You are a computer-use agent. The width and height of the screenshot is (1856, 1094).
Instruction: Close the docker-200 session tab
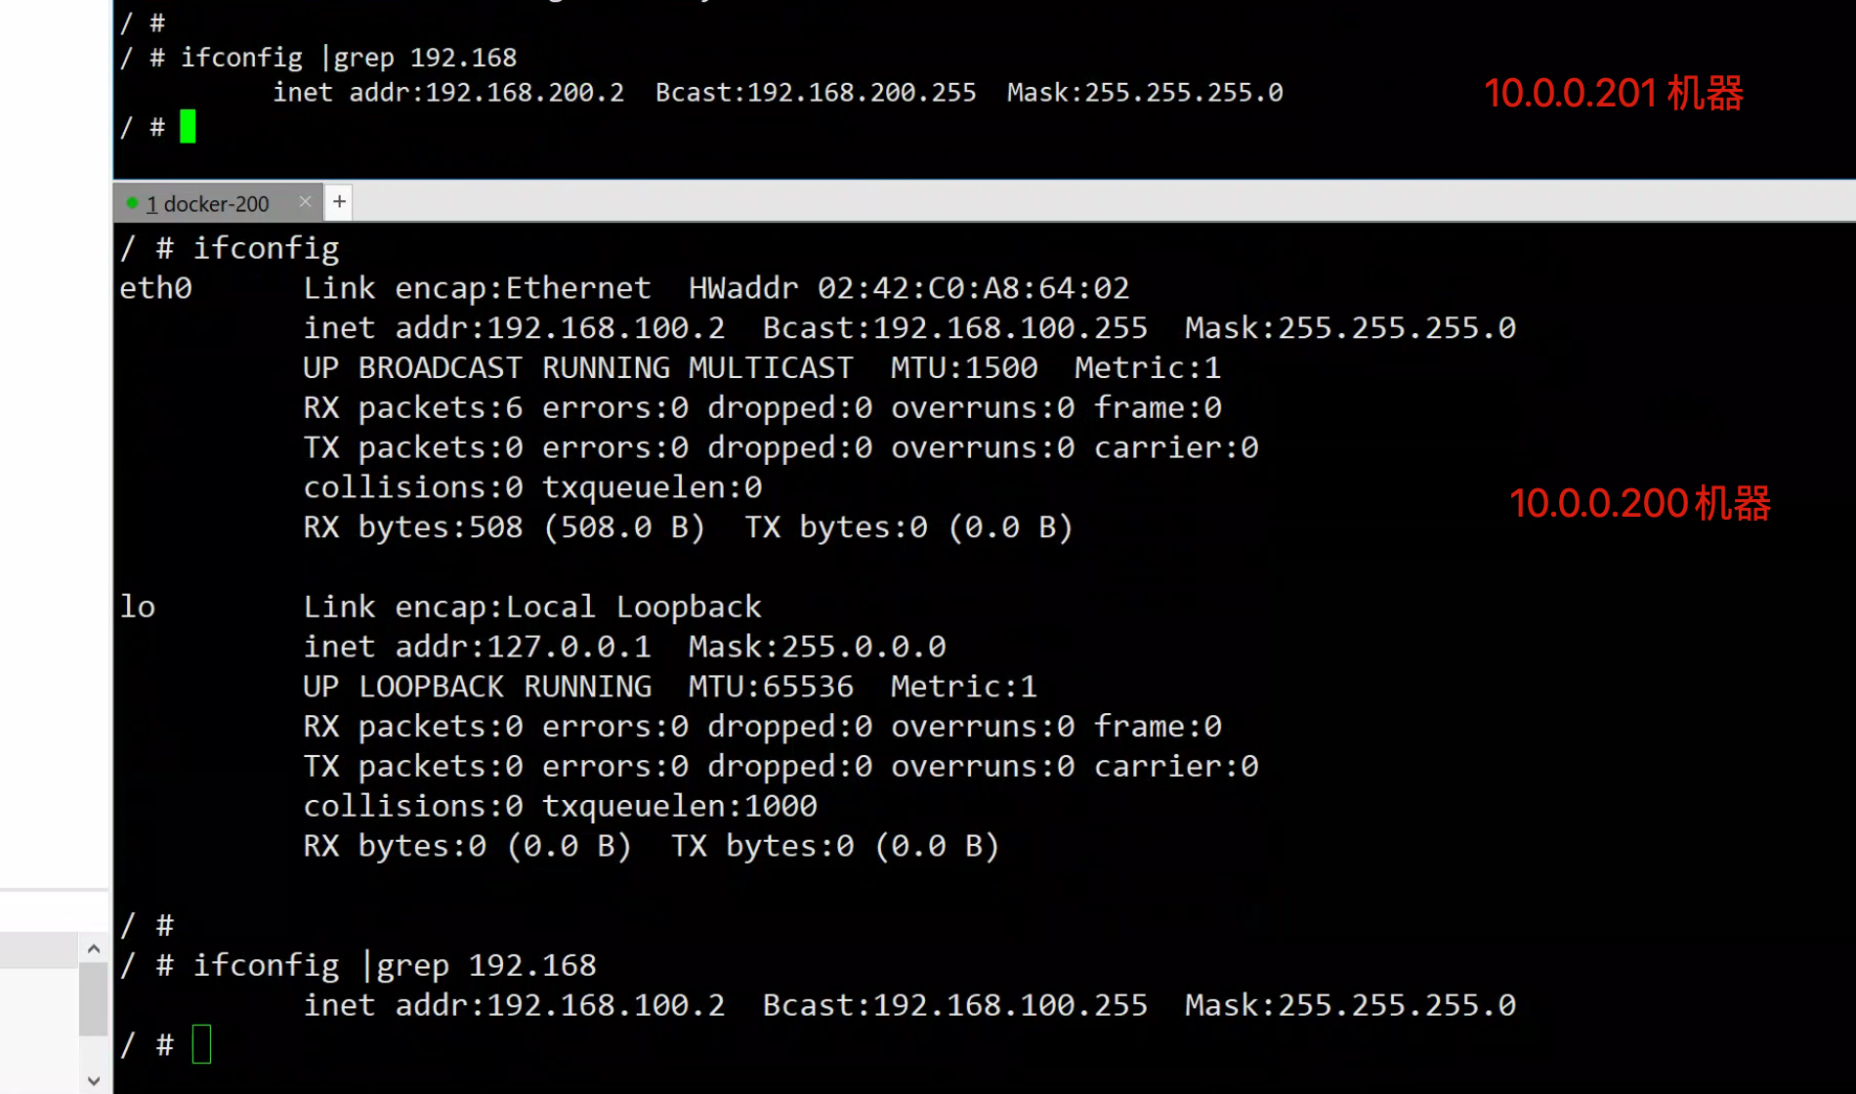pos(305,201)
